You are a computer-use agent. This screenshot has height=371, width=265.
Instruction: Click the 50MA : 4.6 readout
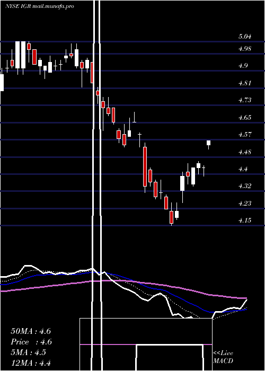(31, 331)
